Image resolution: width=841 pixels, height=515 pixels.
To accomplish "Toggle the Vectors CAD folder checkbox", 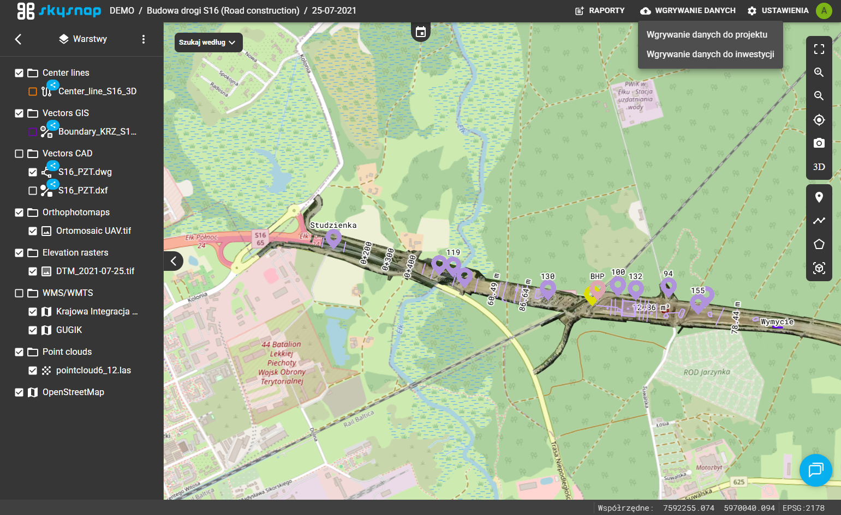I will pyautogui.click(x=19, y=154).
